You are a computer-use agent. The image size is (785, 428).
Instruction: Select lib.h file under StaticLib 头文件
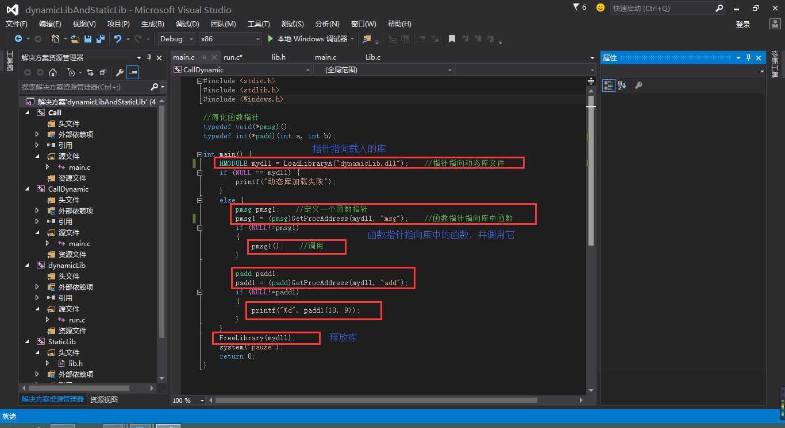(75, 364)
